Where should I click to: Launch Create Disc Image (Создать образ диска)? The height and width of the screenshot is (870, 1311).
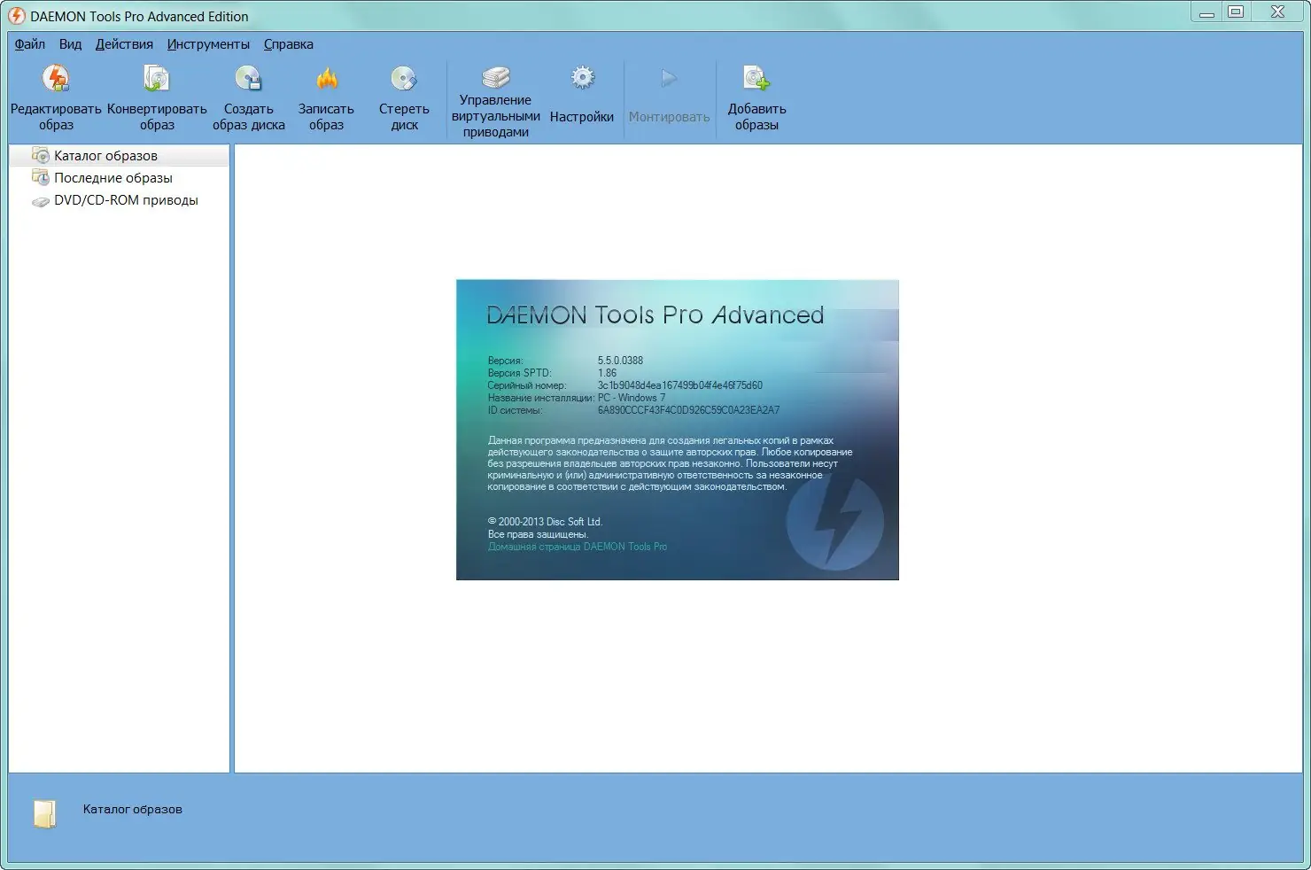tap(248, 80)
